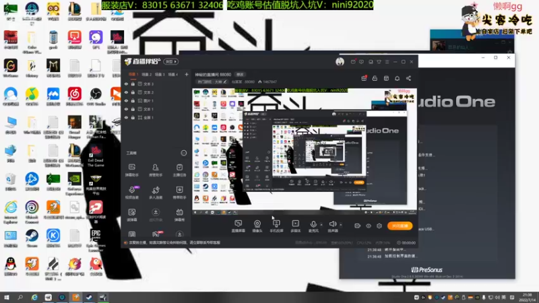Open the ranking list assistant tool

click(179, 193)
